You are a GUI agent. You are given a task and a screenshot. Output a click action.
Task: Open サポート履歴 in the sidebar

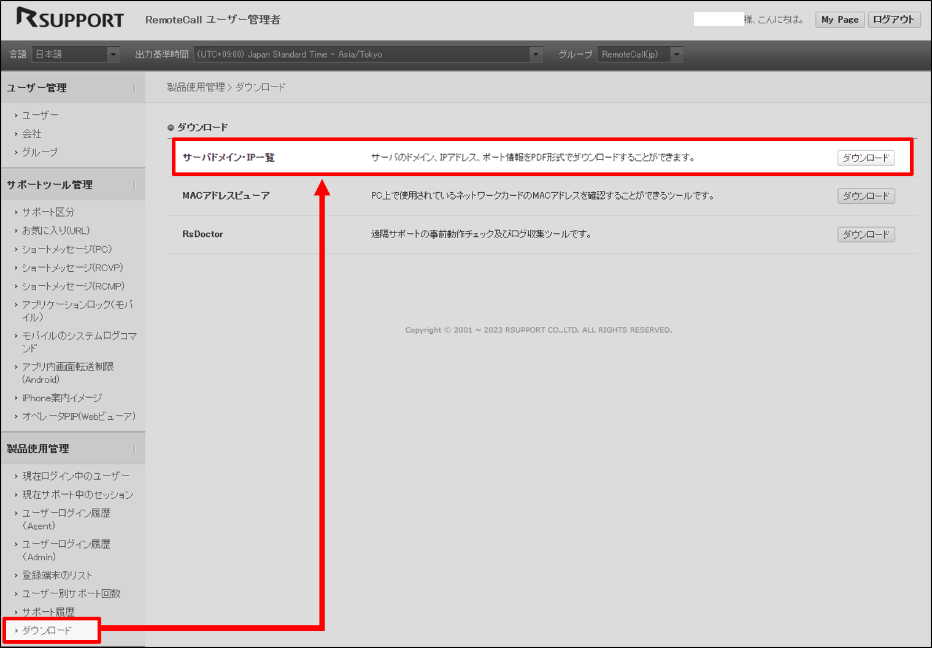pyautogui.click(x=48, y=612)
